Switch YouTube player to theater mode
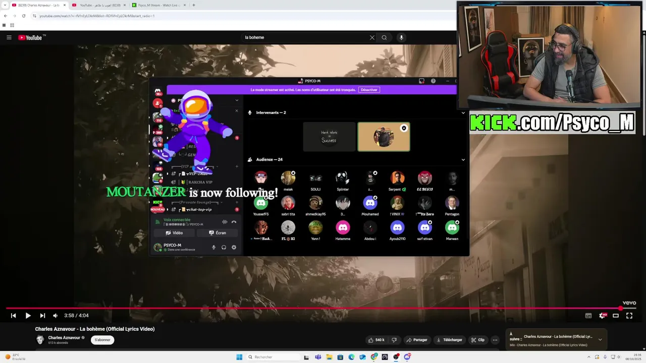The width and height of the screenshot is (646, 363). [x=616, y=316]
